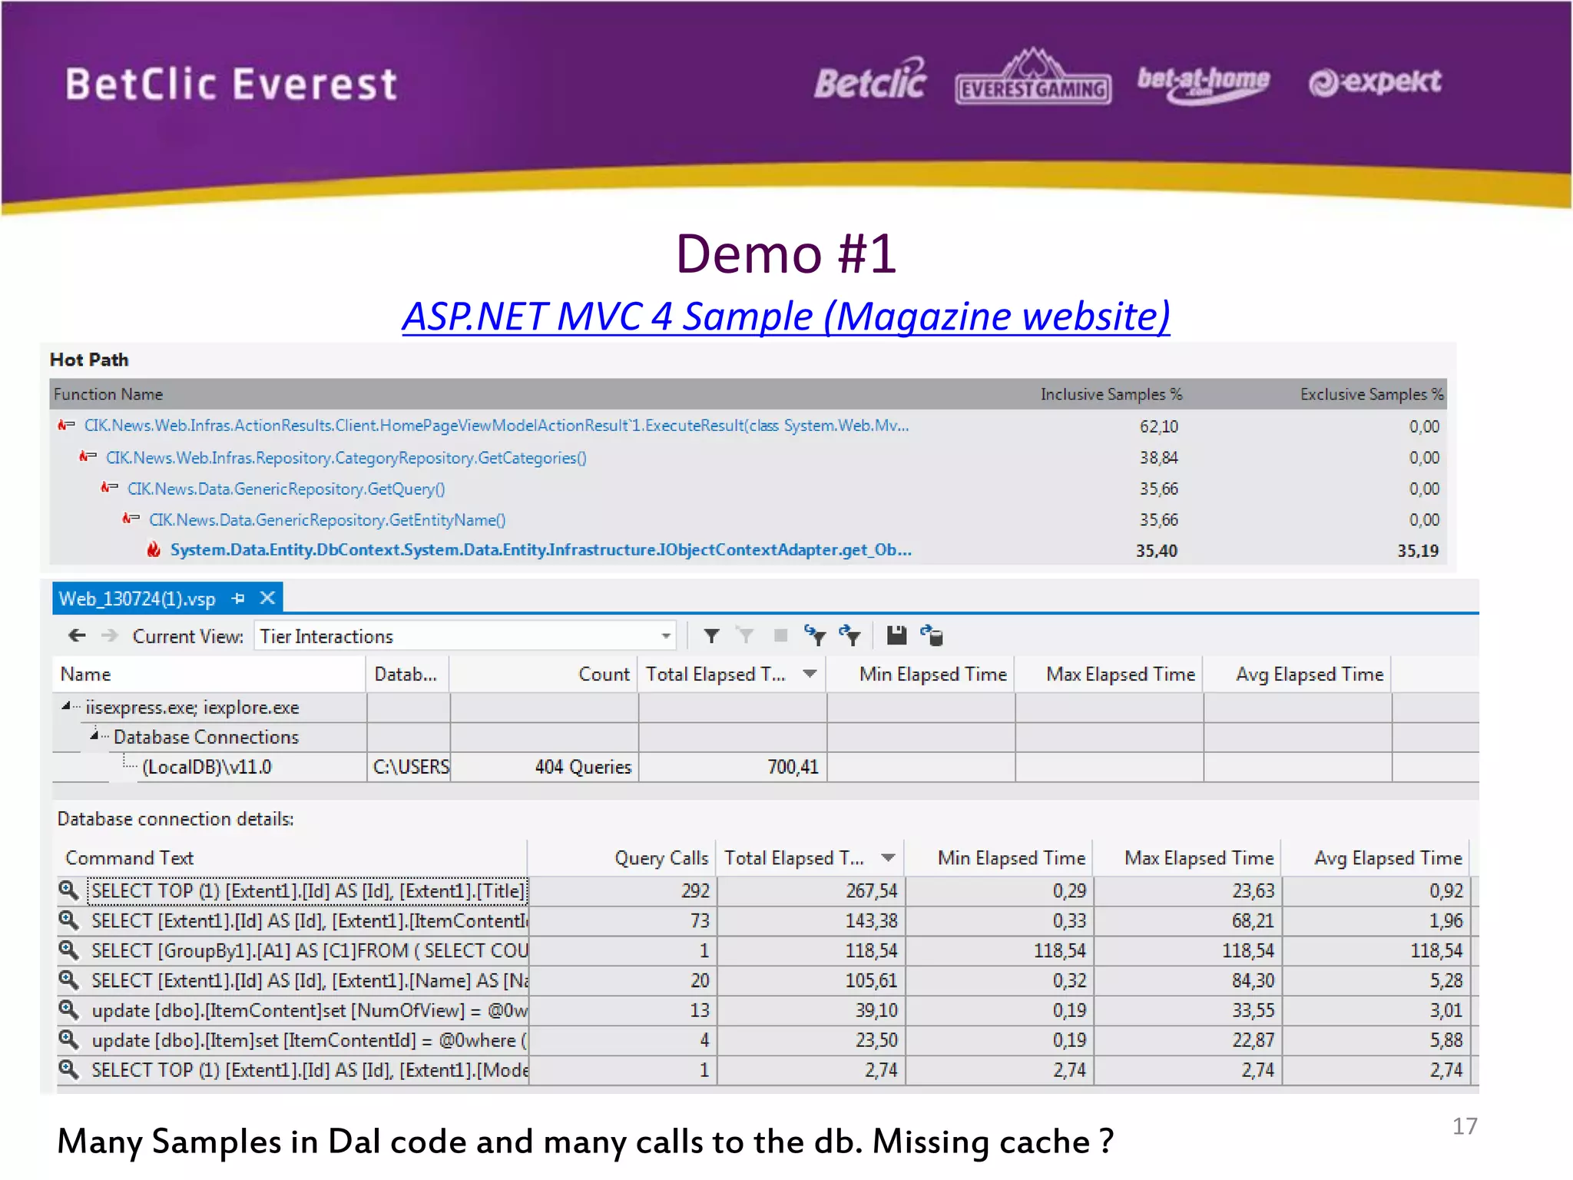The height and width of the screenshot is (1180, 1573).
Task: Open the GenericRepository.GetQuery() function link
Action: click(x=286, y=489)
